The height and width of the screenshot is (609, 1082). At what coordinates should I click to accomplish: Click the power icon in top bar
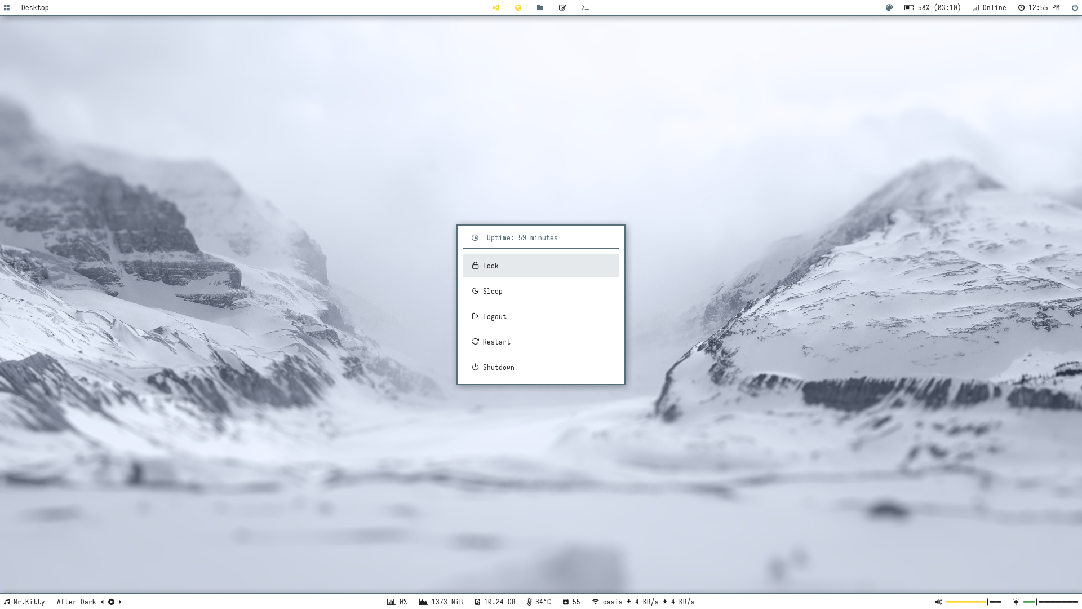pos(1074,7)
